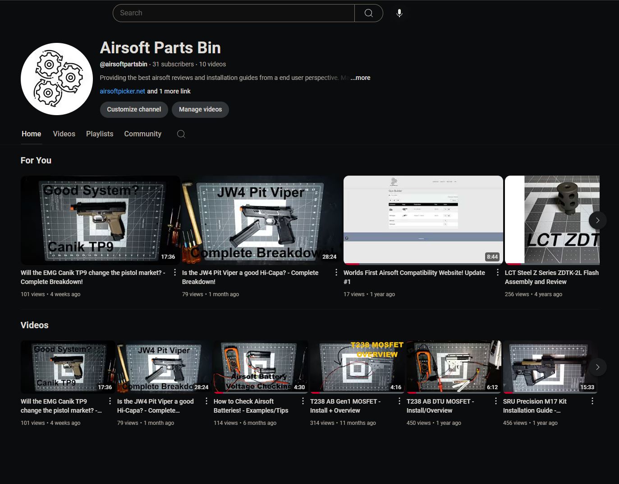Screen dimensions: 619x484
Task: Open options menu for JW4 Pit Viper in For You
Action: (336, 272)
